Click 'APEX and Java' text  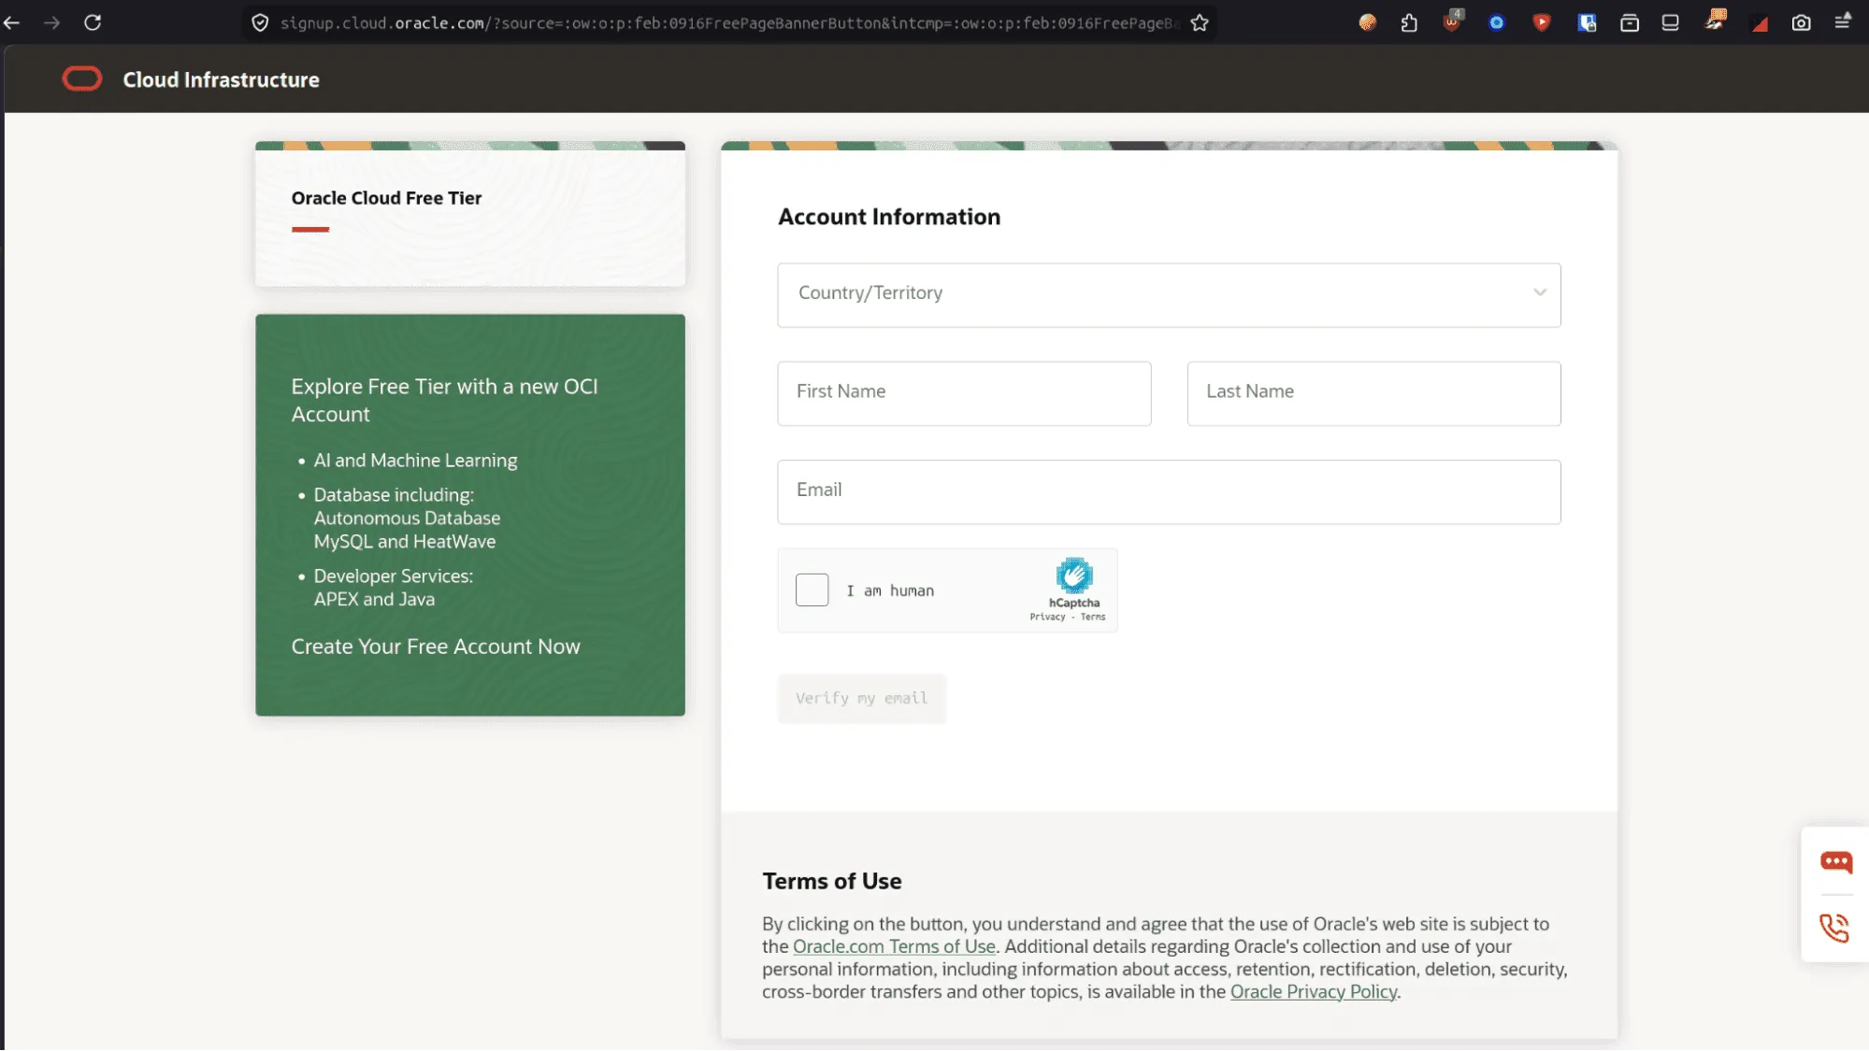374,600
